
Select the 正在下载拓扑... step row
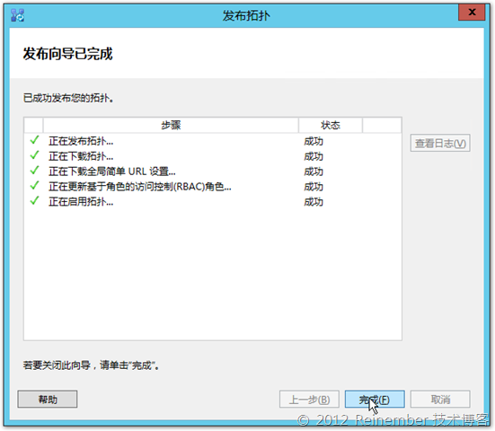pyautogui.click(x=212, y=156)
